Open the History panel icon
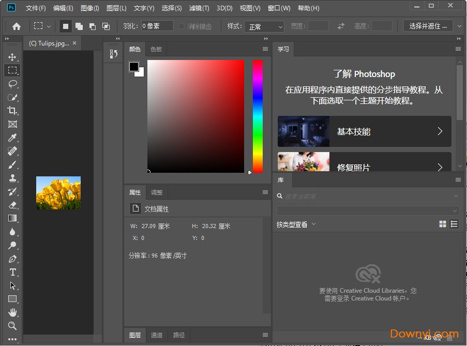Image resolution: width=467 pixels, height=346 pixels. (113, 54)
